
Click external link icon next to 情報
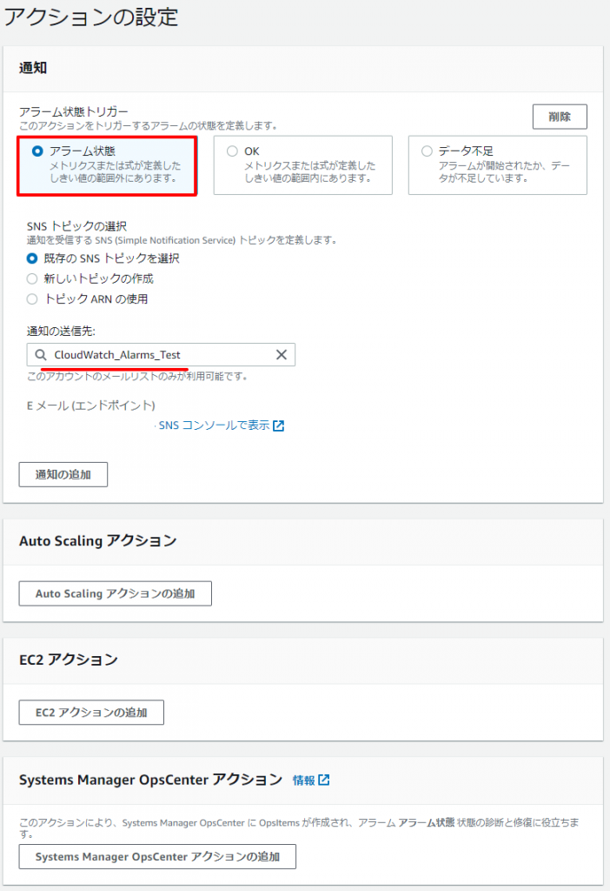click(324, 780)
